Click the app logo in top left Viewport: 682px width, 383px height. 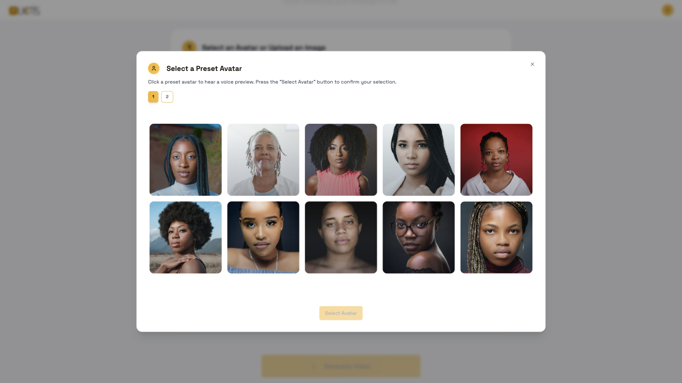point(24,11)
